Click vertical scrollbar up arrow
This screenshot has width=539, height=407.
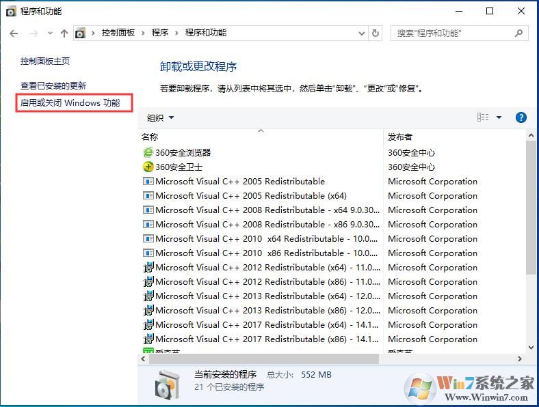(x=531, y=135)
